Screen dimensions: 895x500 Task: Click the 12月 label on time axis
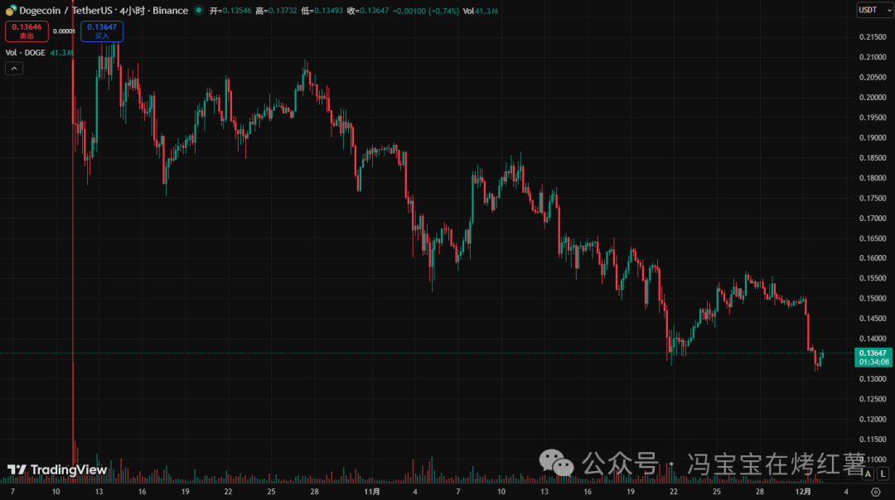pyautogui.click(x=803, y=492)
